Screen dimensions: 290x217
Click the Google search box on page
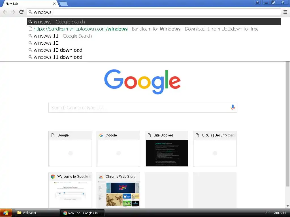click(143, 107)
